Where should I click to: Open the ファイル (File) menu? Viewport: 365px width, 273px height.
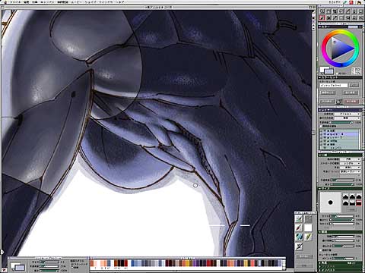coord(15,2)
